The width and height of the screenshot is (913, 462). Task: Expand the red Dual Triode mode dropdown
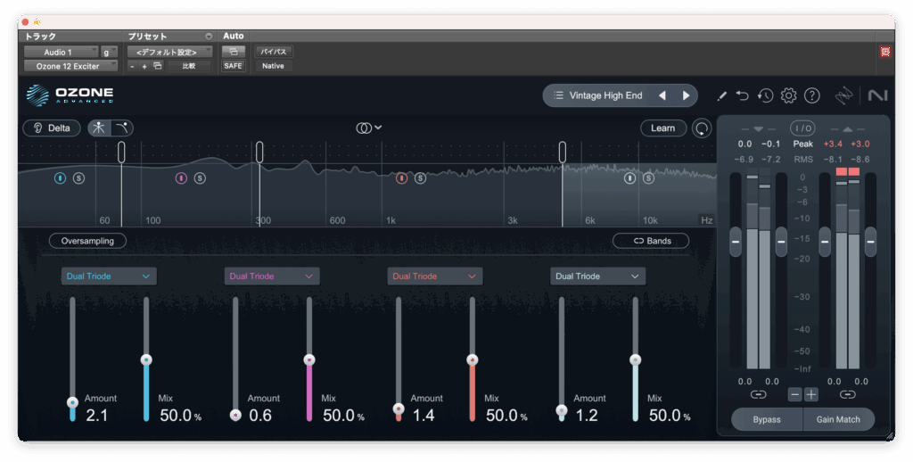click(x=435, y=276)
